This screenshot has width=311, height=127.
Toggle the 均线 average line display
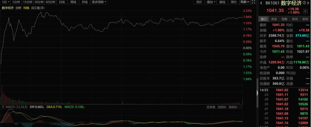point(26,8)
